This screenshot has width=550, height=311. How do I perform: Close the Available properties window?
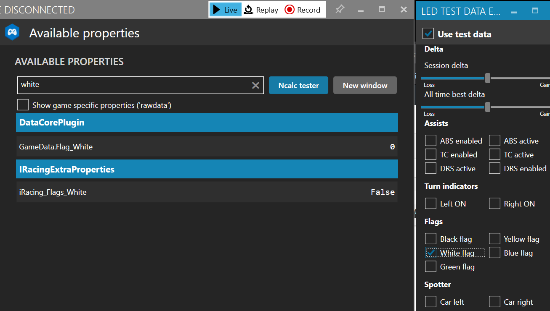pyautogui.click(x=404, y=9)
